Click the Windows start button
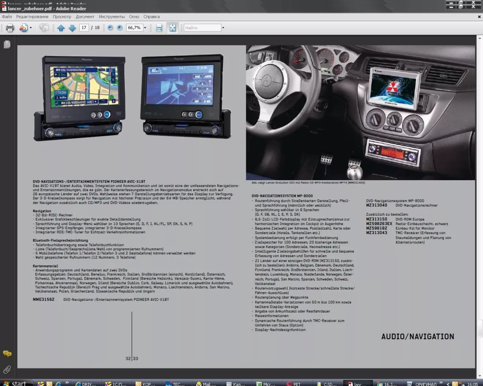Viewport: 483px width, 386px height. coord(15,383)
